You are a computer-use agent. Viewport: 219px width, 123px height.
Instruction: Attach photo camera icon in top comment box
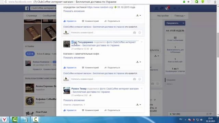click(134, 33)
